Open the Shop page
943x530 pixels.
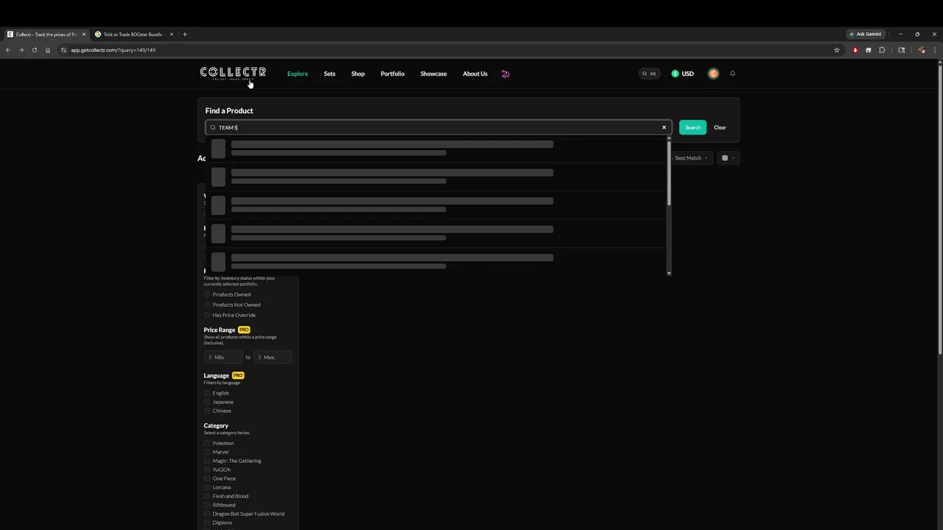coord(358,74)
